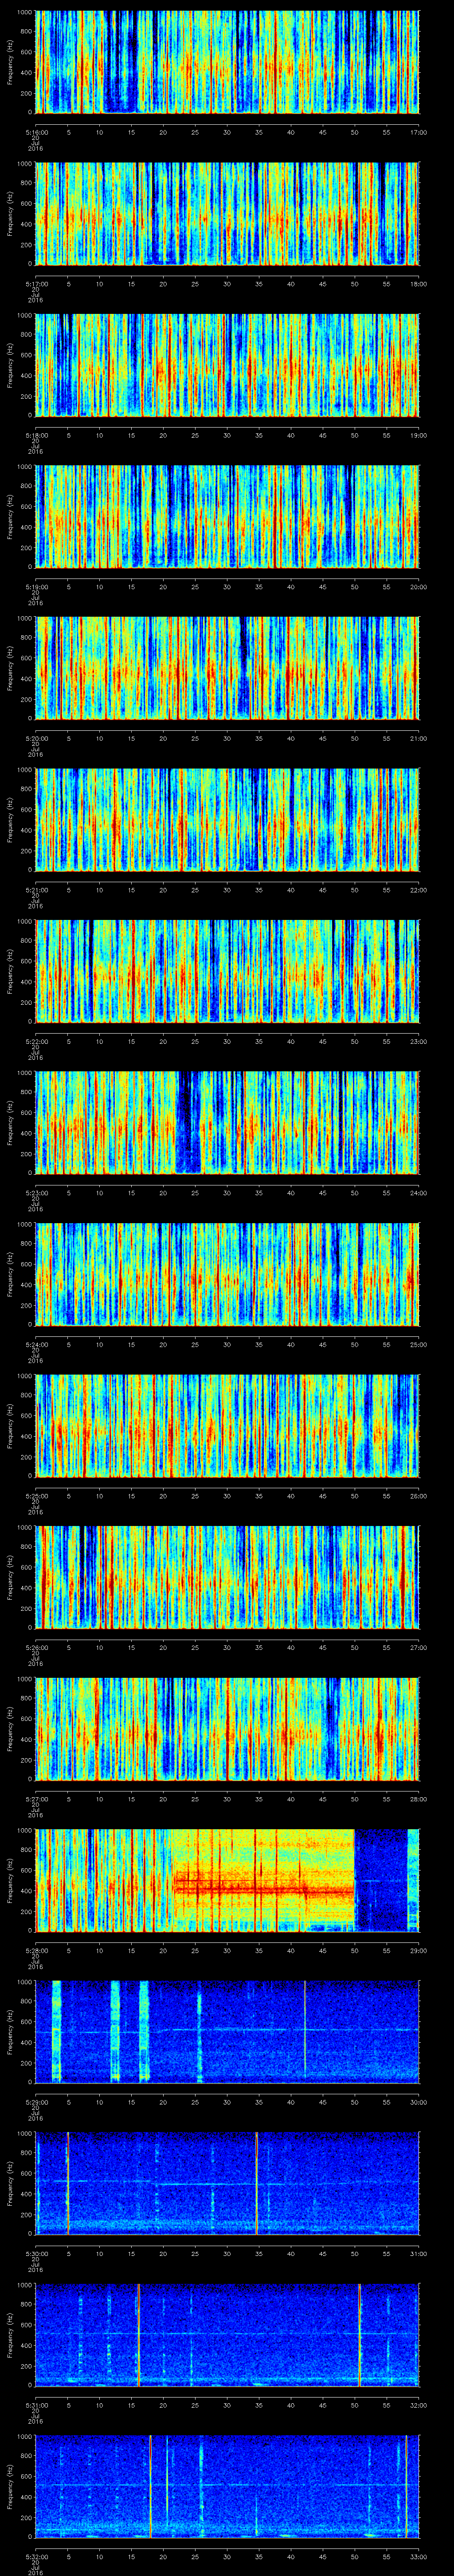Click the red vertical line at 5 seconds in 5:30:00 spectrogram
Image resolution: width=454 pixels, height=2576 pixels.
[68, 2183]
